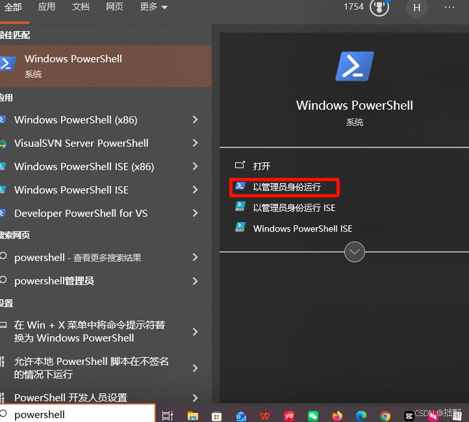Image resolution: width=469 pixels, height=422 pixels.
Task: Open Windows PowerShell best match result
Action: click(106, 66)
